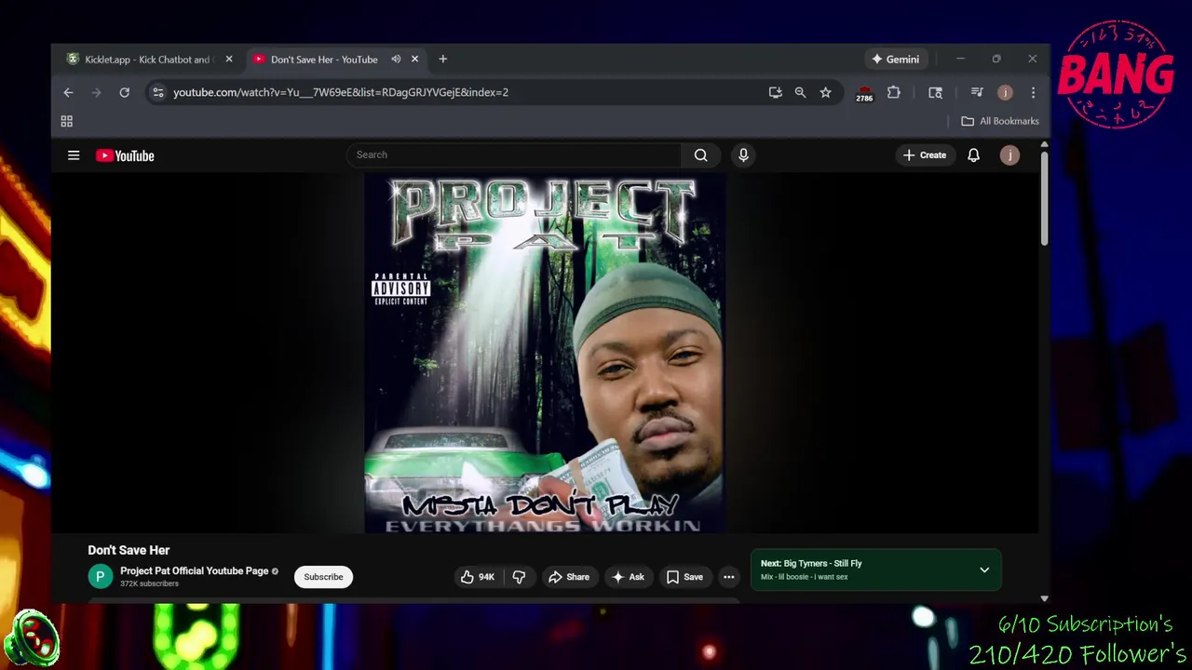Expand the Next: Big Tymers playlist panel
The height and width of the screenshot is (670, 1192).
[x=984, y=569]
